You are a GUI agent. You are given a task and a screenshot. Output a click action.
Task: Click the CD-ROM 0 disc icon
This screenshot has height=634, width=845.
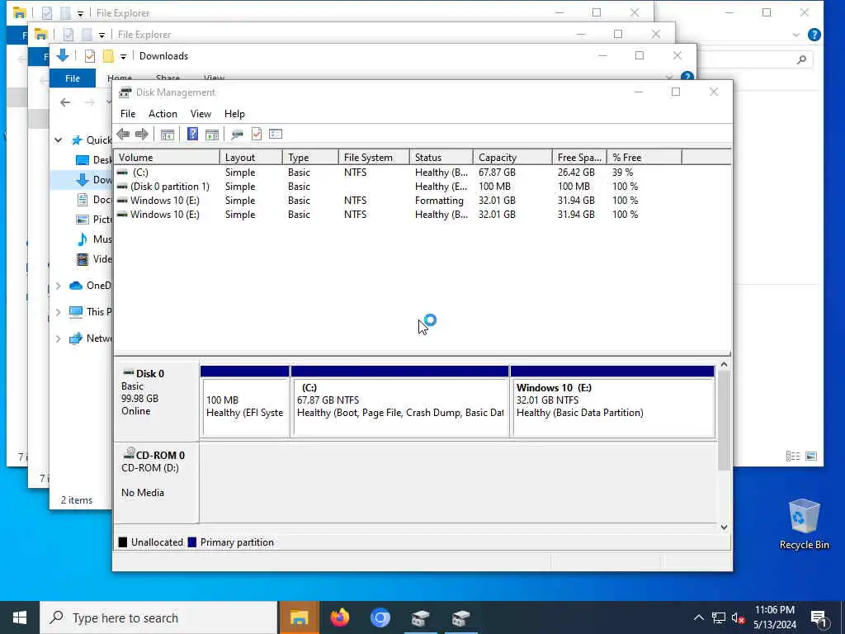[129, 453]
